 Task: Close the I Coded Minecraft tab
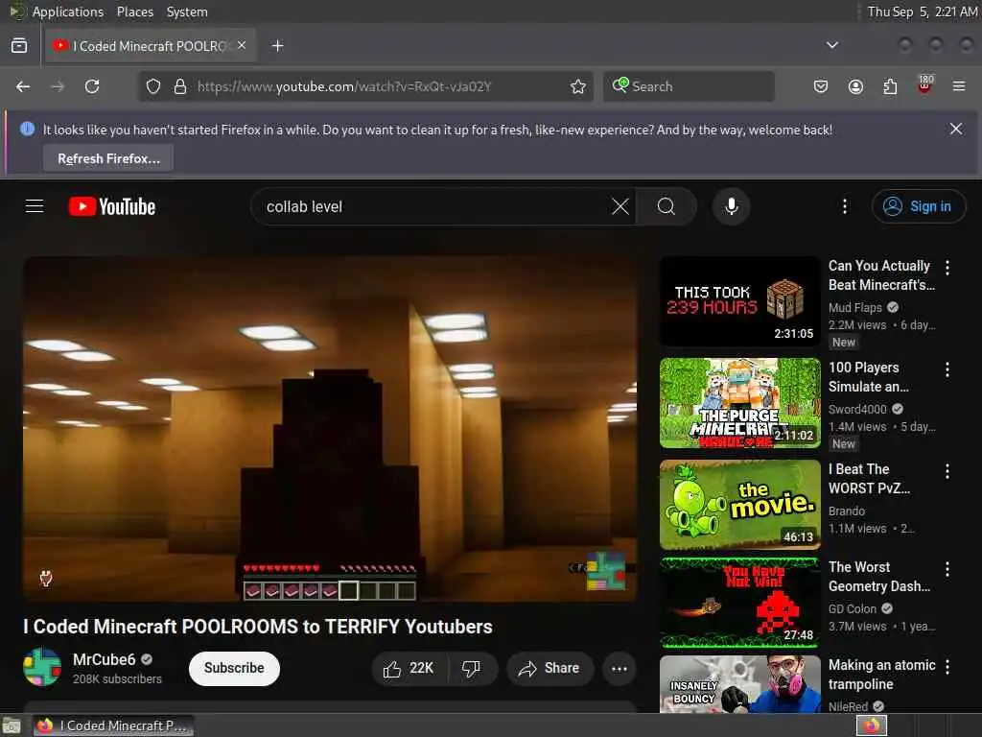tap(242, 46)
